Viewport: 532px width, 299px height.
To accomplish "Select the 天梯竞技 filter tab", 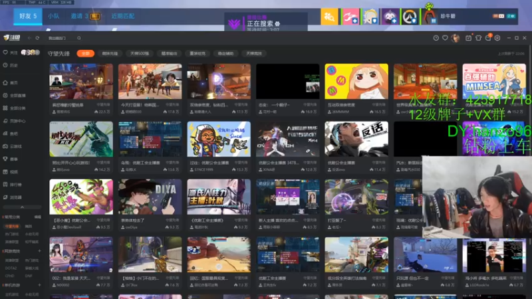I will 254,54.
